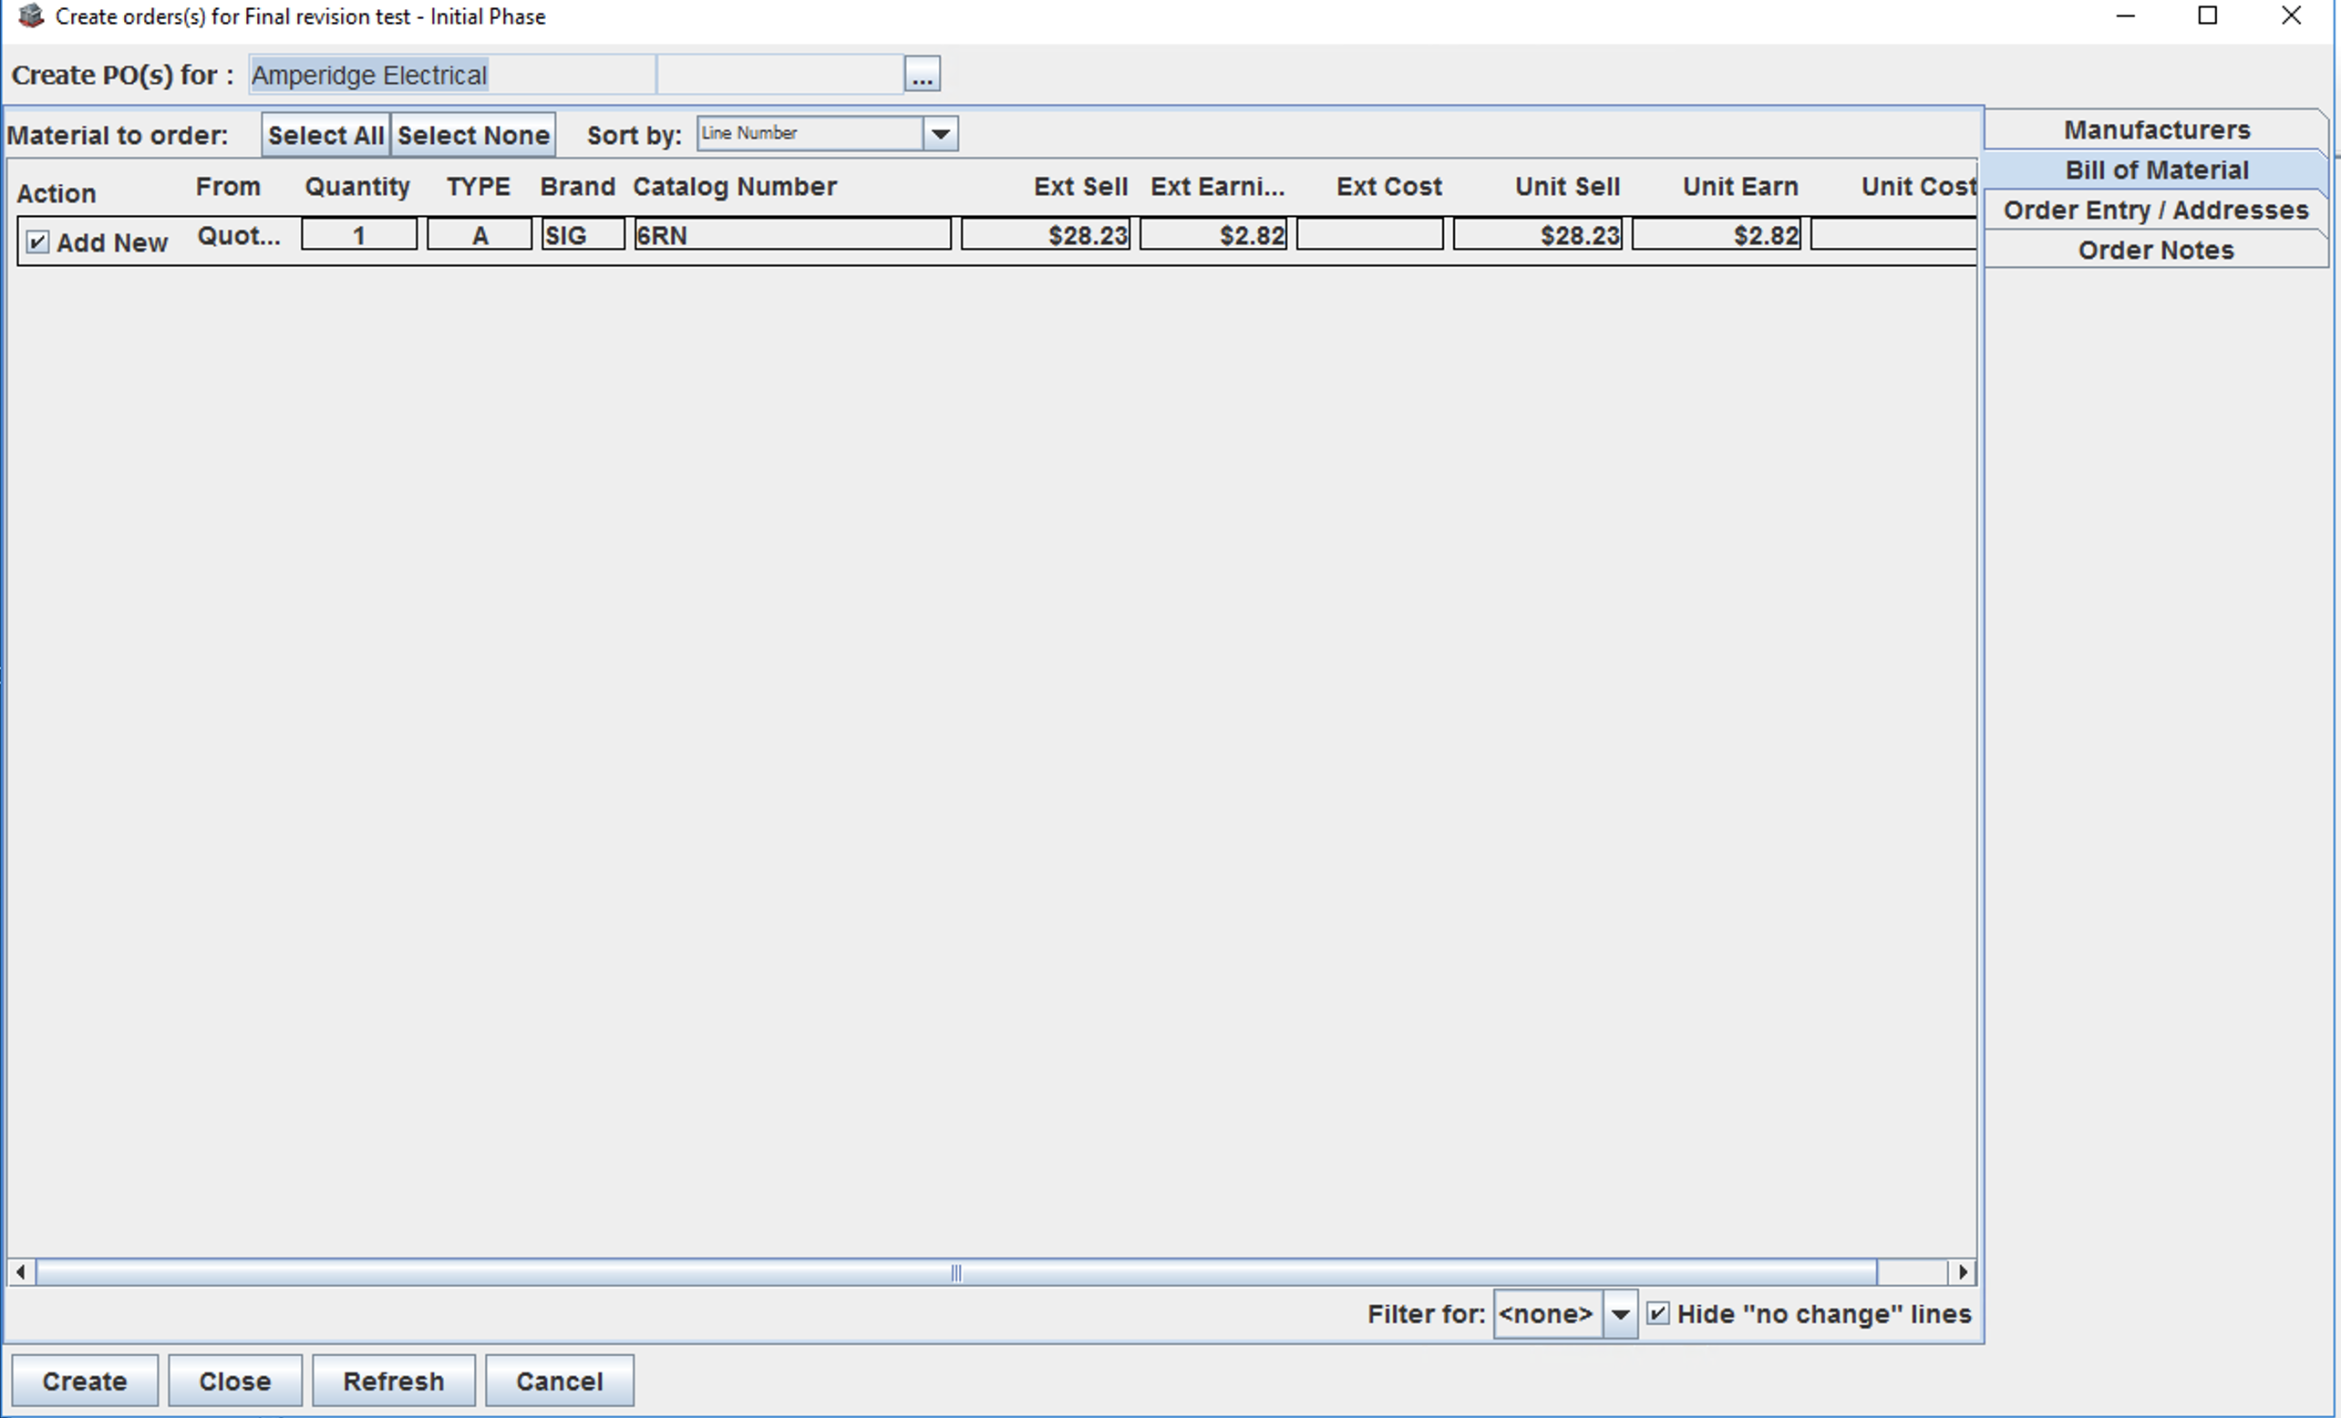Click the Create button
Image resolution: width=2341 pixels, height=1418 pixels.
[84, 1380]
